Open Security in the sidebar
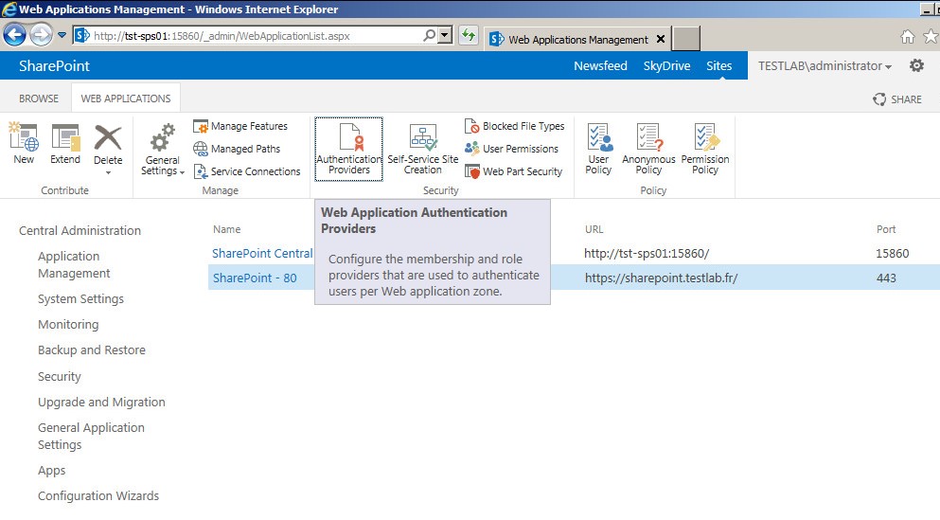The height and width of the screenshot is (520, 940). [x=60, y=377]
